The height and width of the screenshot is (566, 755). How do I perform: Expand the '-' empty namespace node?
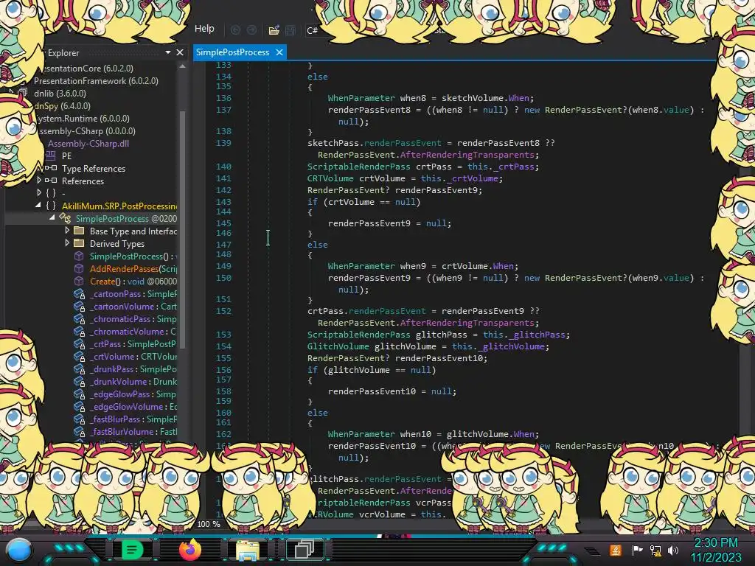(39, 193)
